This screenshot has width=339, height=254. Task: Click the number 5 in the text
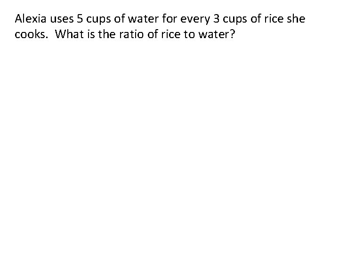(80, 18)
